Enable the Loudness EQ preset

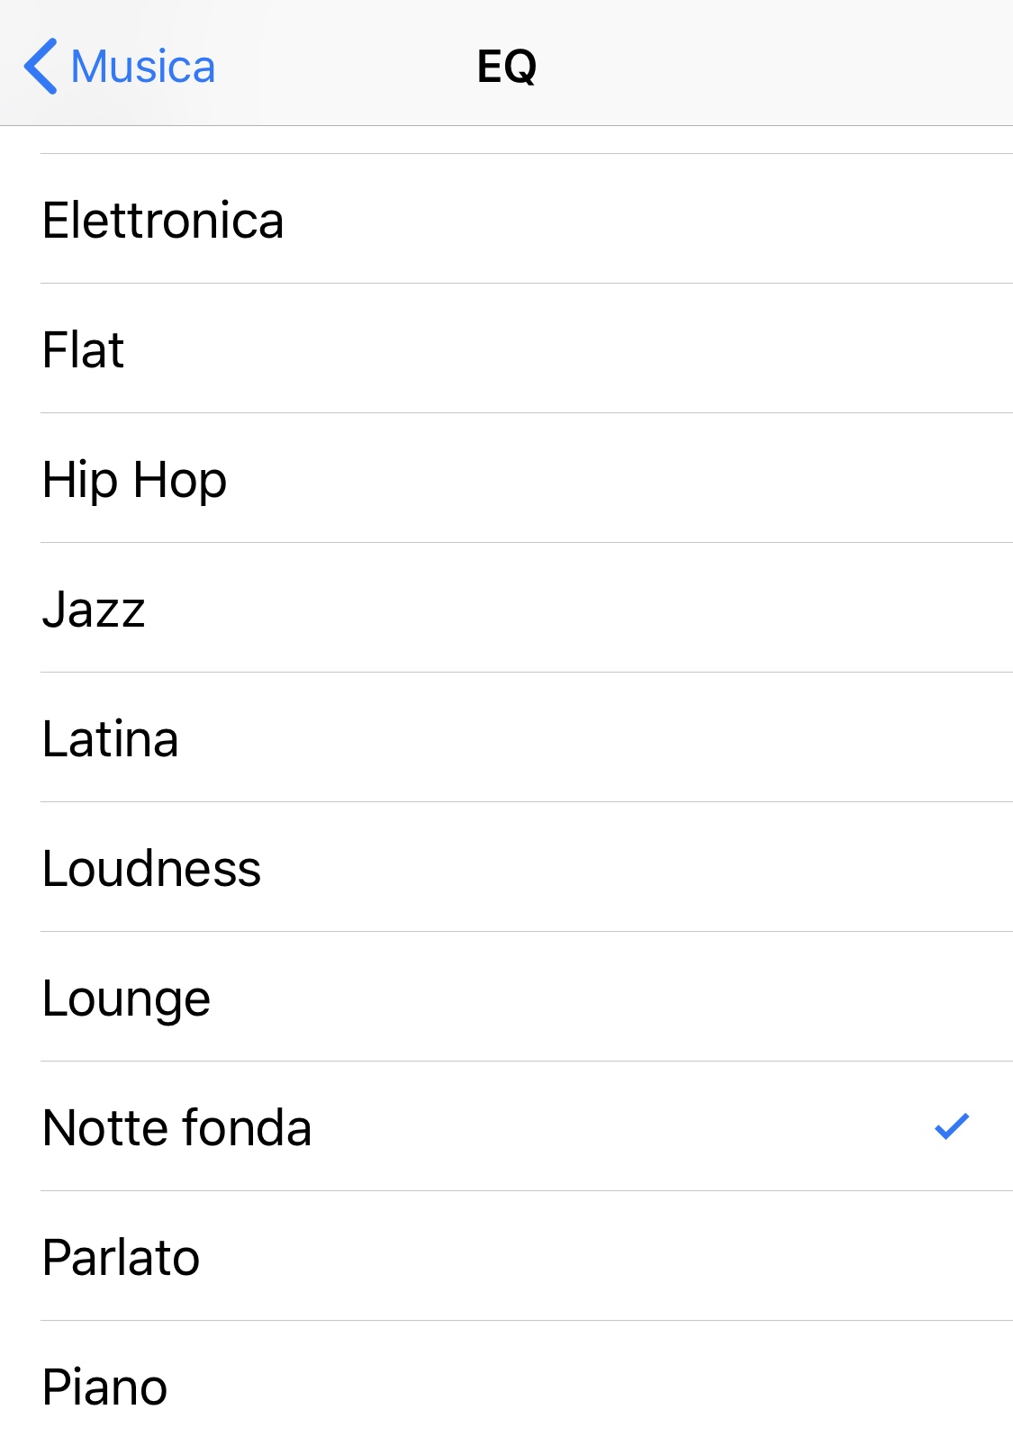point(151,869)
